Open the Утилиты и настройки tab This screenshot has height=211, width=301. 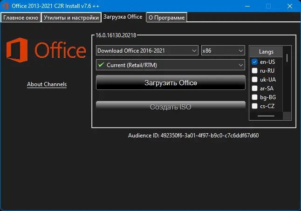coord(71,18)
